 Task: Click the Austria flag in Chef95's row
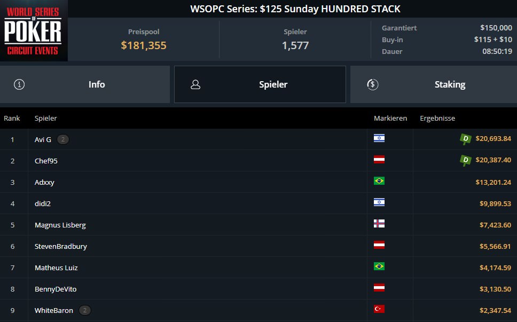[x=379, y=160]
